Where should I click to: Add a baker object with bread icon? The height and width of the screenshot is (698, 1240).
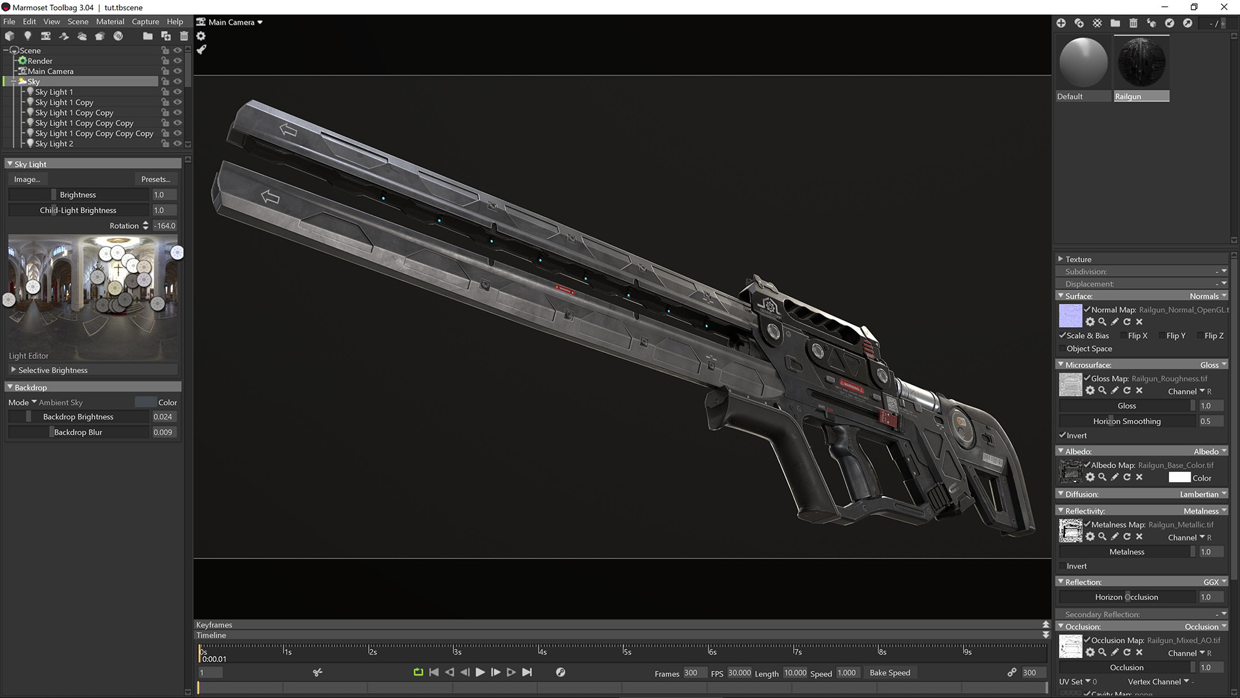(x=100, y=36)
